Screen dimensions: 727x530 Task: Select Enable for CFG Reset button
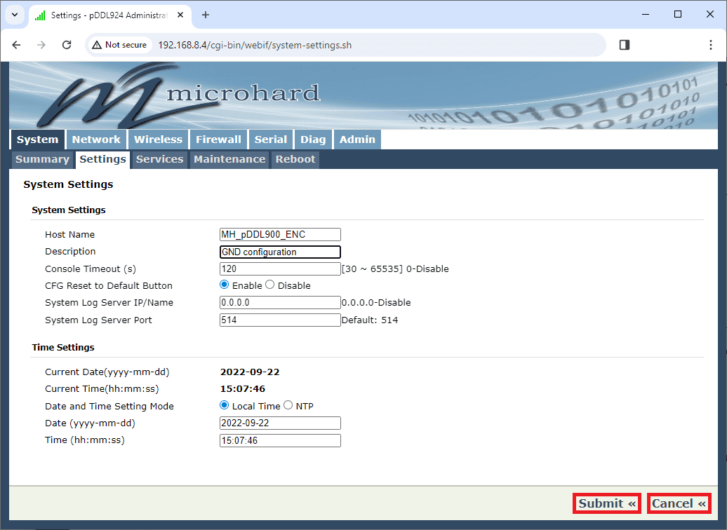[x=225, y=285]
